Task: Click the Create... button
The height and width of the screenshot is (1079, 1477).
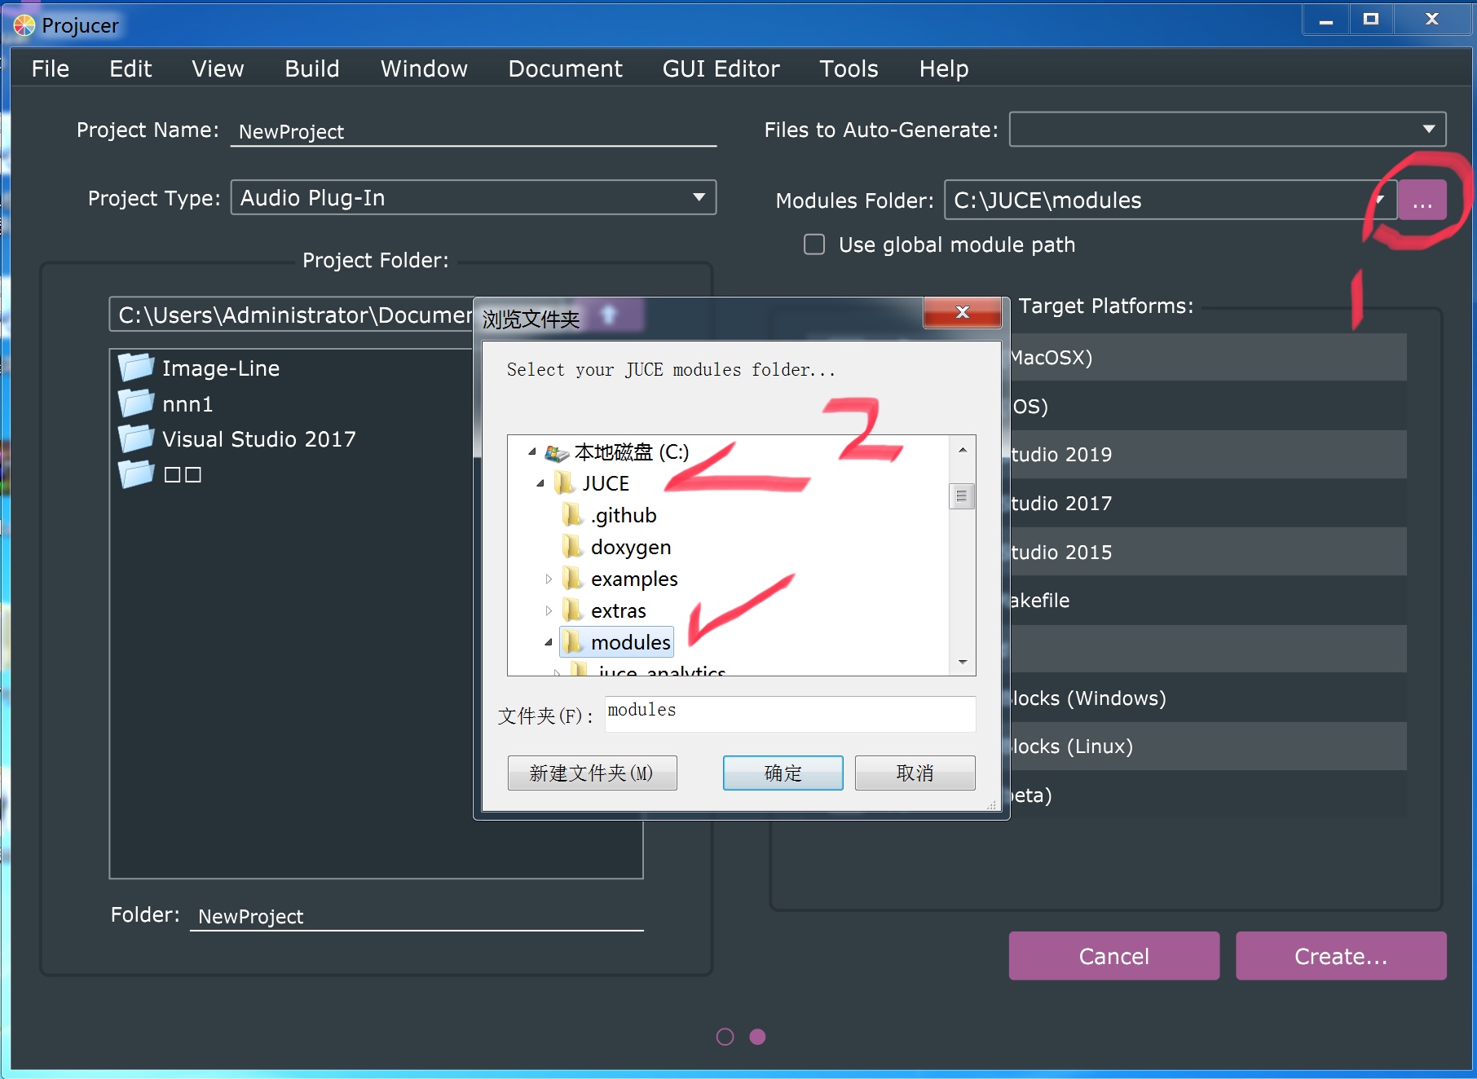Action: coord(1340,956)
